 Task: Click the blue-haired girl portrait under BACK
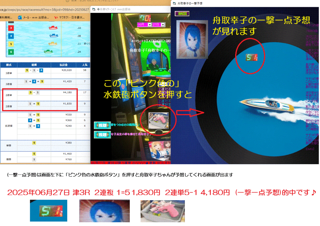[x=192, y=40]
